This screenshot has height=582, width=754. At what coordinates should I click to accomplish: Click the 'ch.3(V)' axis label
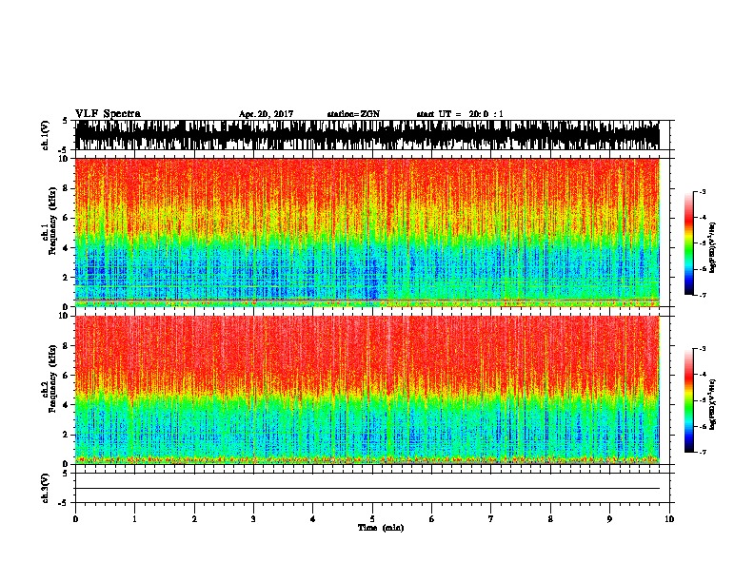pyautogui.click(x=46, y=488)
